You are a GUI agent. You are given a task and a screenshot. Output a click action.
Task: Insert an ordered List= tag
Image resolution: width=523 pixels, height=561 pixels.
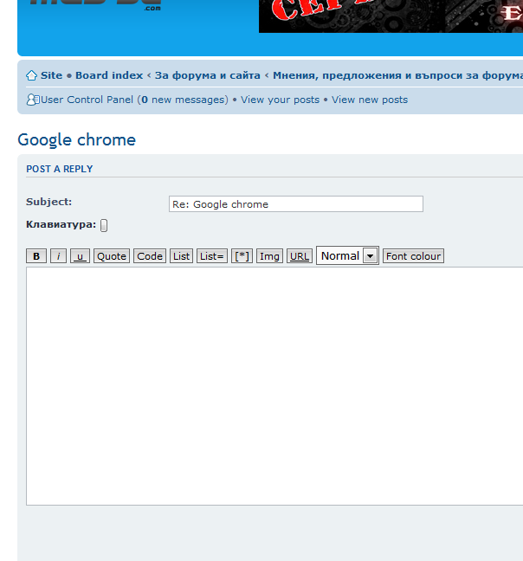[x=212, y=256]
